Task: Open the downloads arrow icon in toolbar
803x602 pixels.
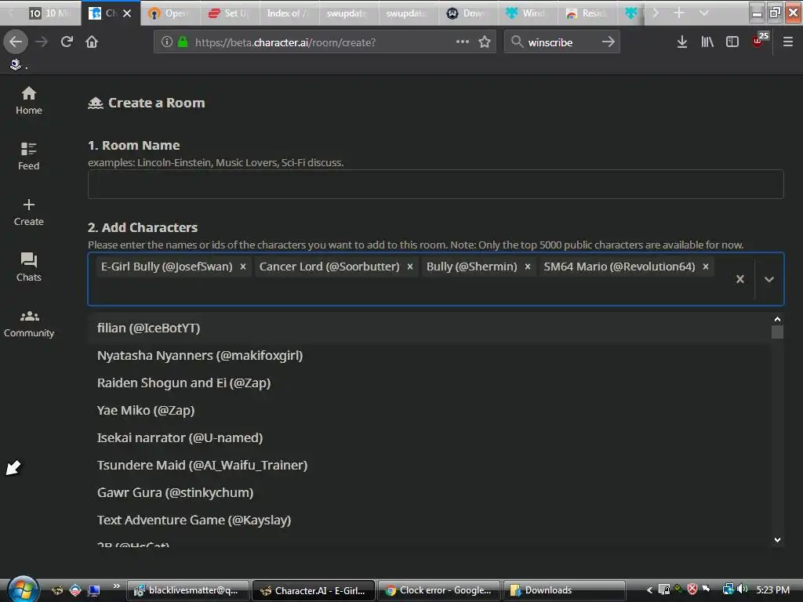Action: point(682,42)
